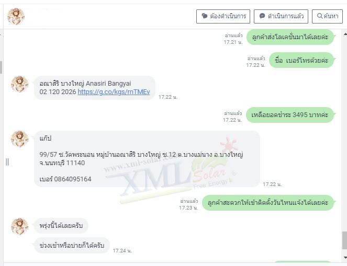Click sender avatar beside address message
Viewport: 347px width, 266px height.
[20, 138]
